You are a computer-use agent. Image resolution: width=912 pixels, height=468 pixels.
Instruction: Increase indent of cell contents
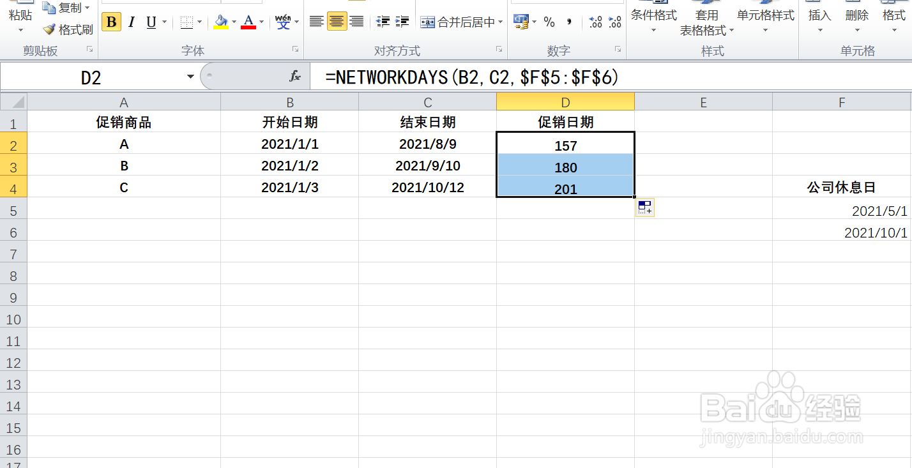402,22
